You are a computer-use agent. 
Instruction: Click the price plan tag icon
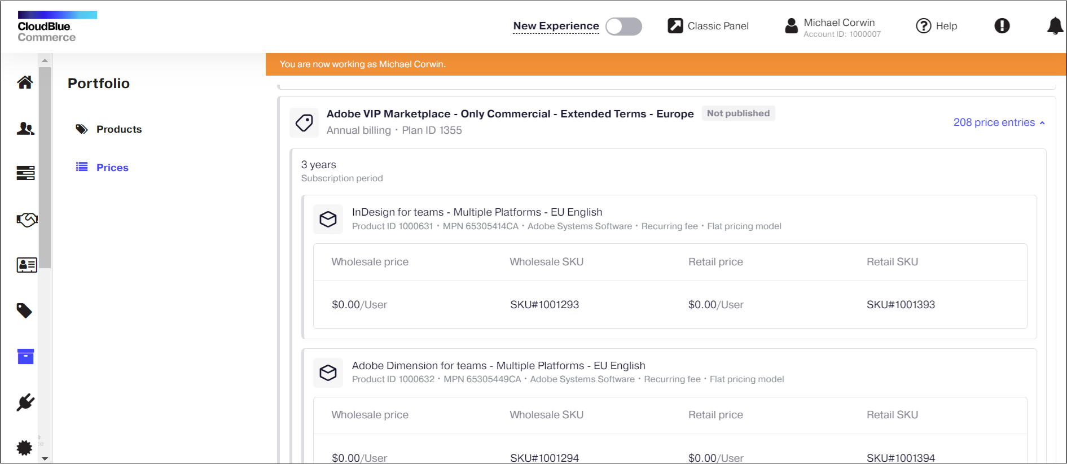[x=304, y=122]
